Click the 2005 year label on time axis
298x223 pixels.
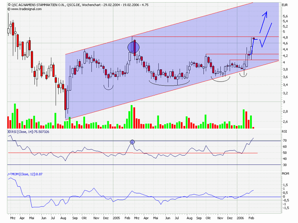(116, 218)
